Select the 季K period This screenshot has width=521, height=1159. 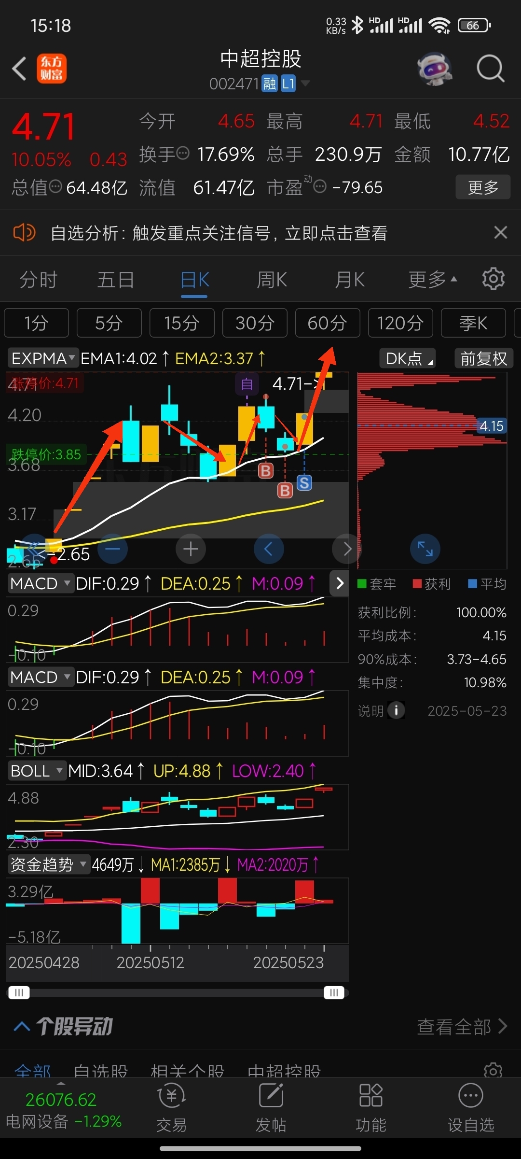coord(473,323)
